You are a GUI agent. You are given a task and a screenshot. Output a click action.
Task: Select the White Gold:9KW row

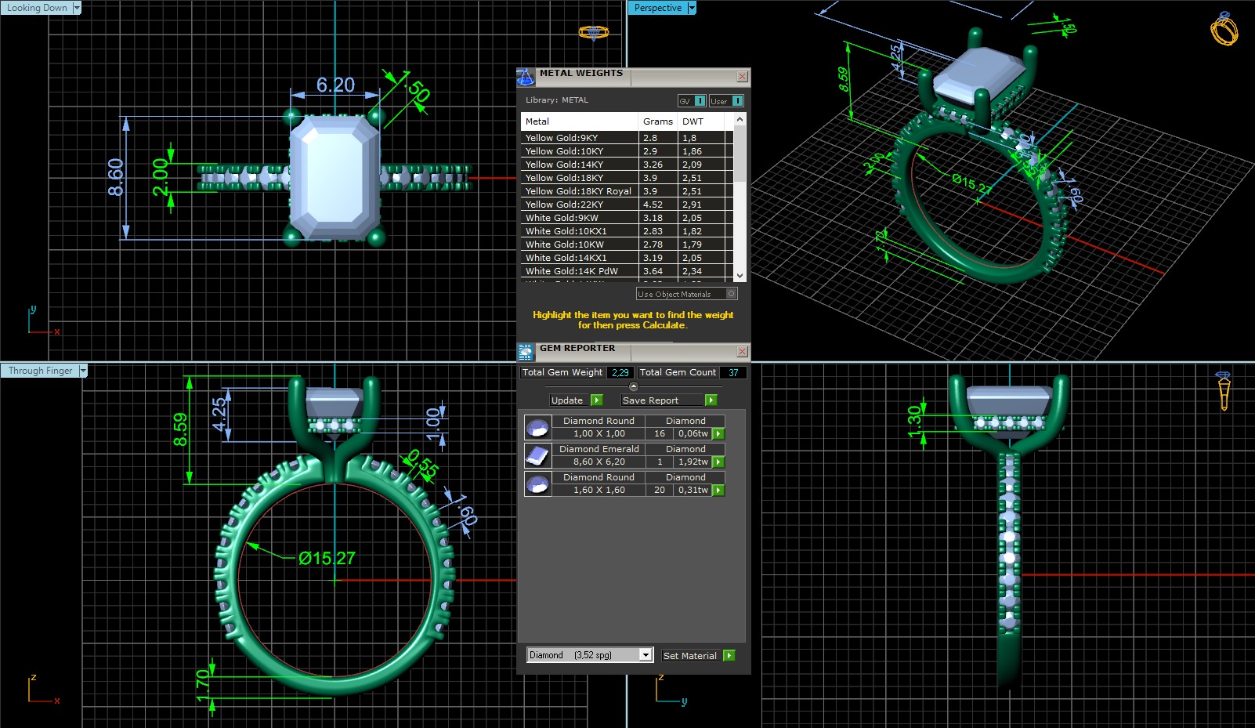(627, 218)
